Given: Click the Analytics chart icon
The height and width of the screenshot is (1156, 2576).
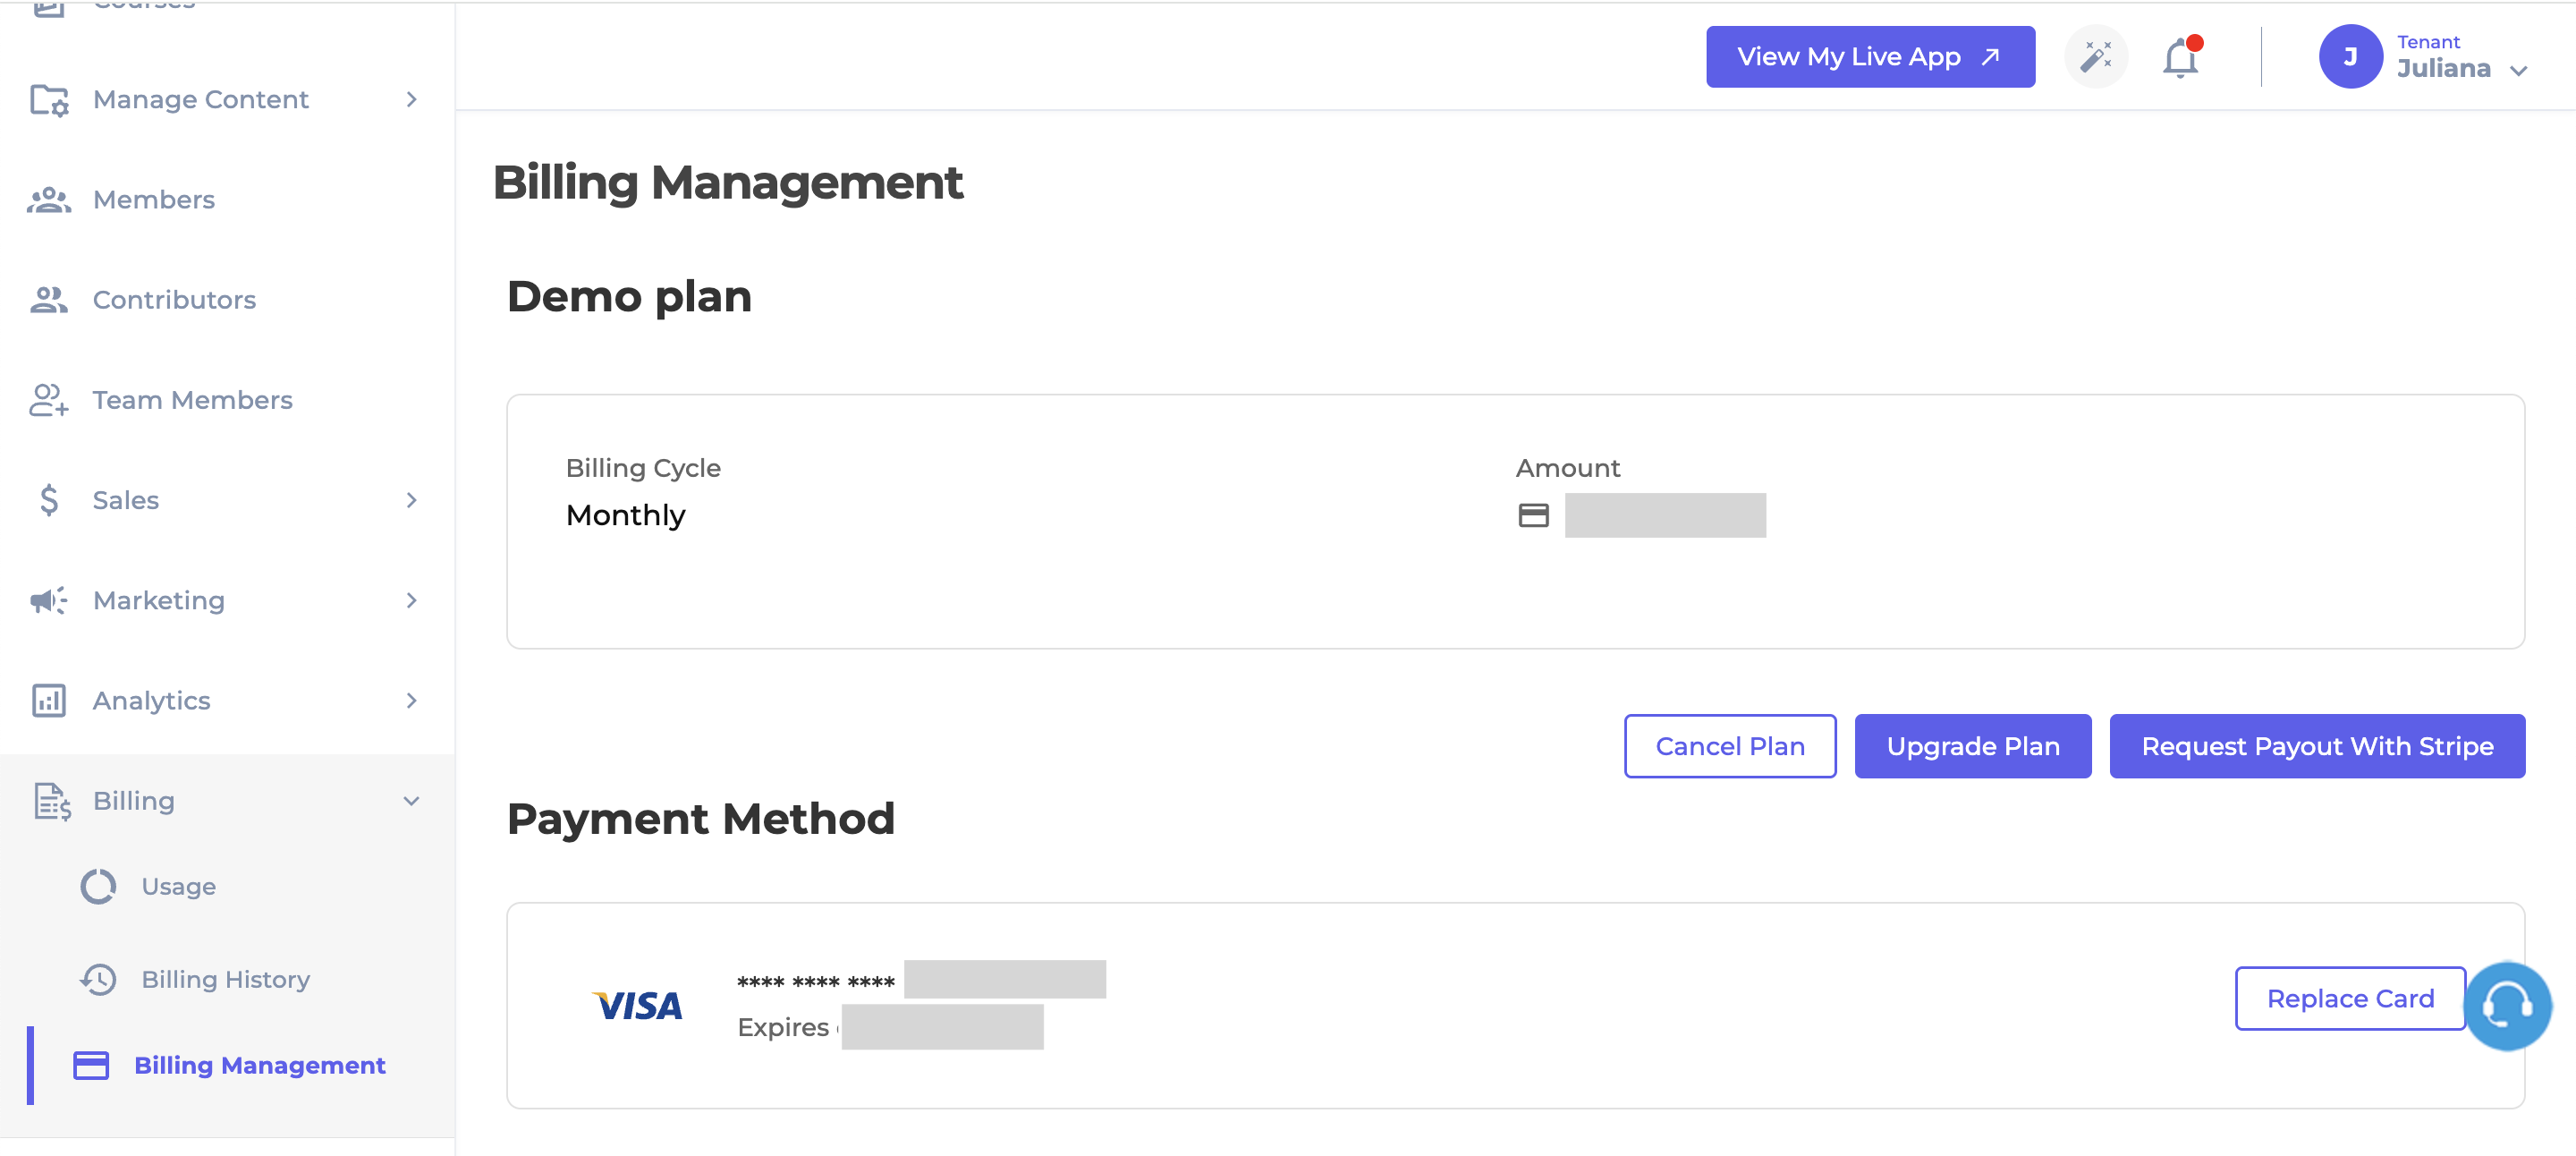Looking at the screenshot, I should point(48,700).
